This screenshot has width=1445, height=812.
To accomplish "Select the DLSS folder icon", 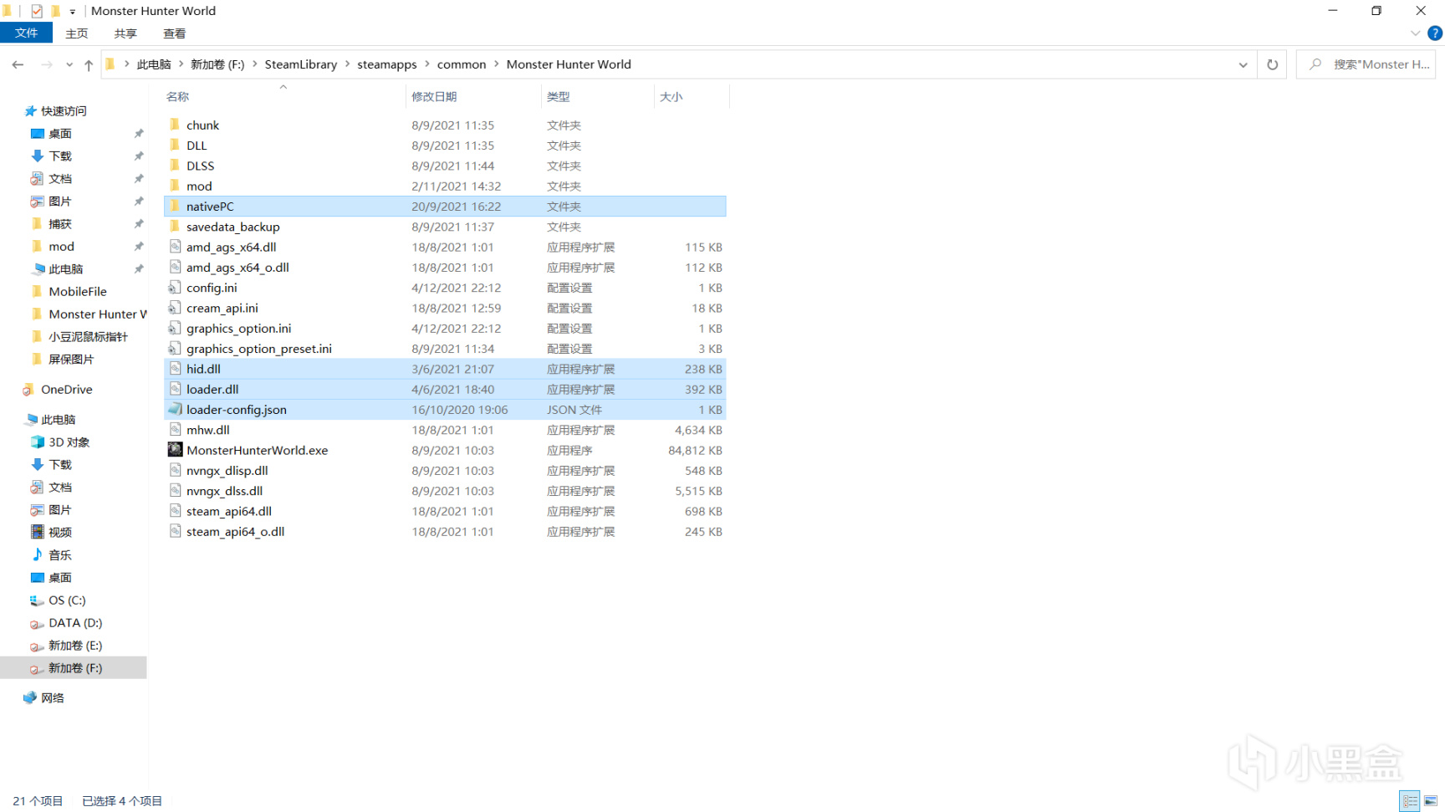I will (175, 166).
